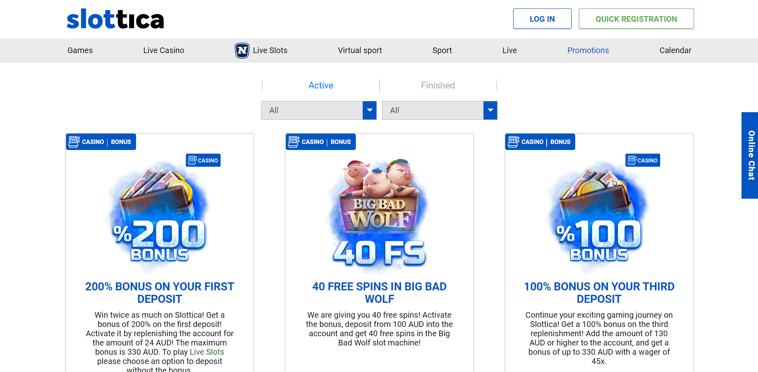Click slot machine icon on third card's Casino Bonus badge
Viewport: 758px width, 372px height.
(514, 142)
